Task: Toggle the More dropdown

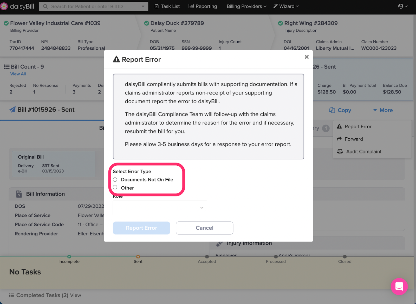Action: pos(383,110)
